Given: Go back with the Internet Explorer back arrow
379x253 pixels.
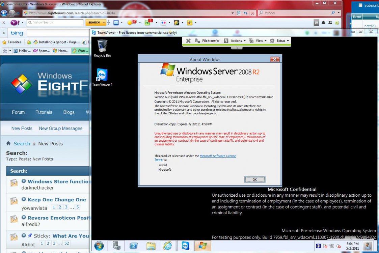Looking at the screenshot, I should 4,13.
